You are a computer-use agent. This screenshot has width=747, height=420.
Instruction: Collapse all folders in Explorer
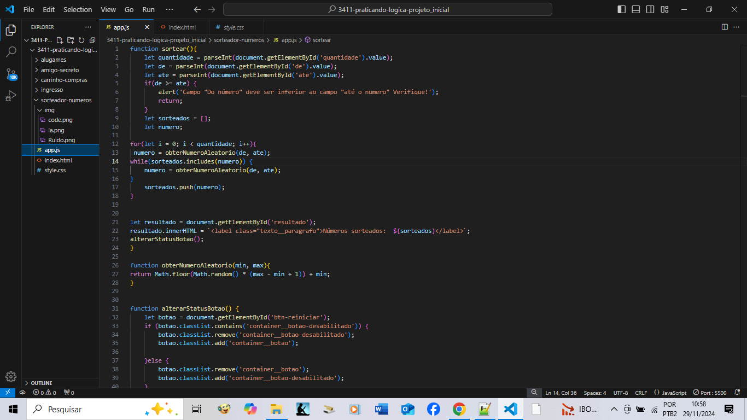point(92,40)
